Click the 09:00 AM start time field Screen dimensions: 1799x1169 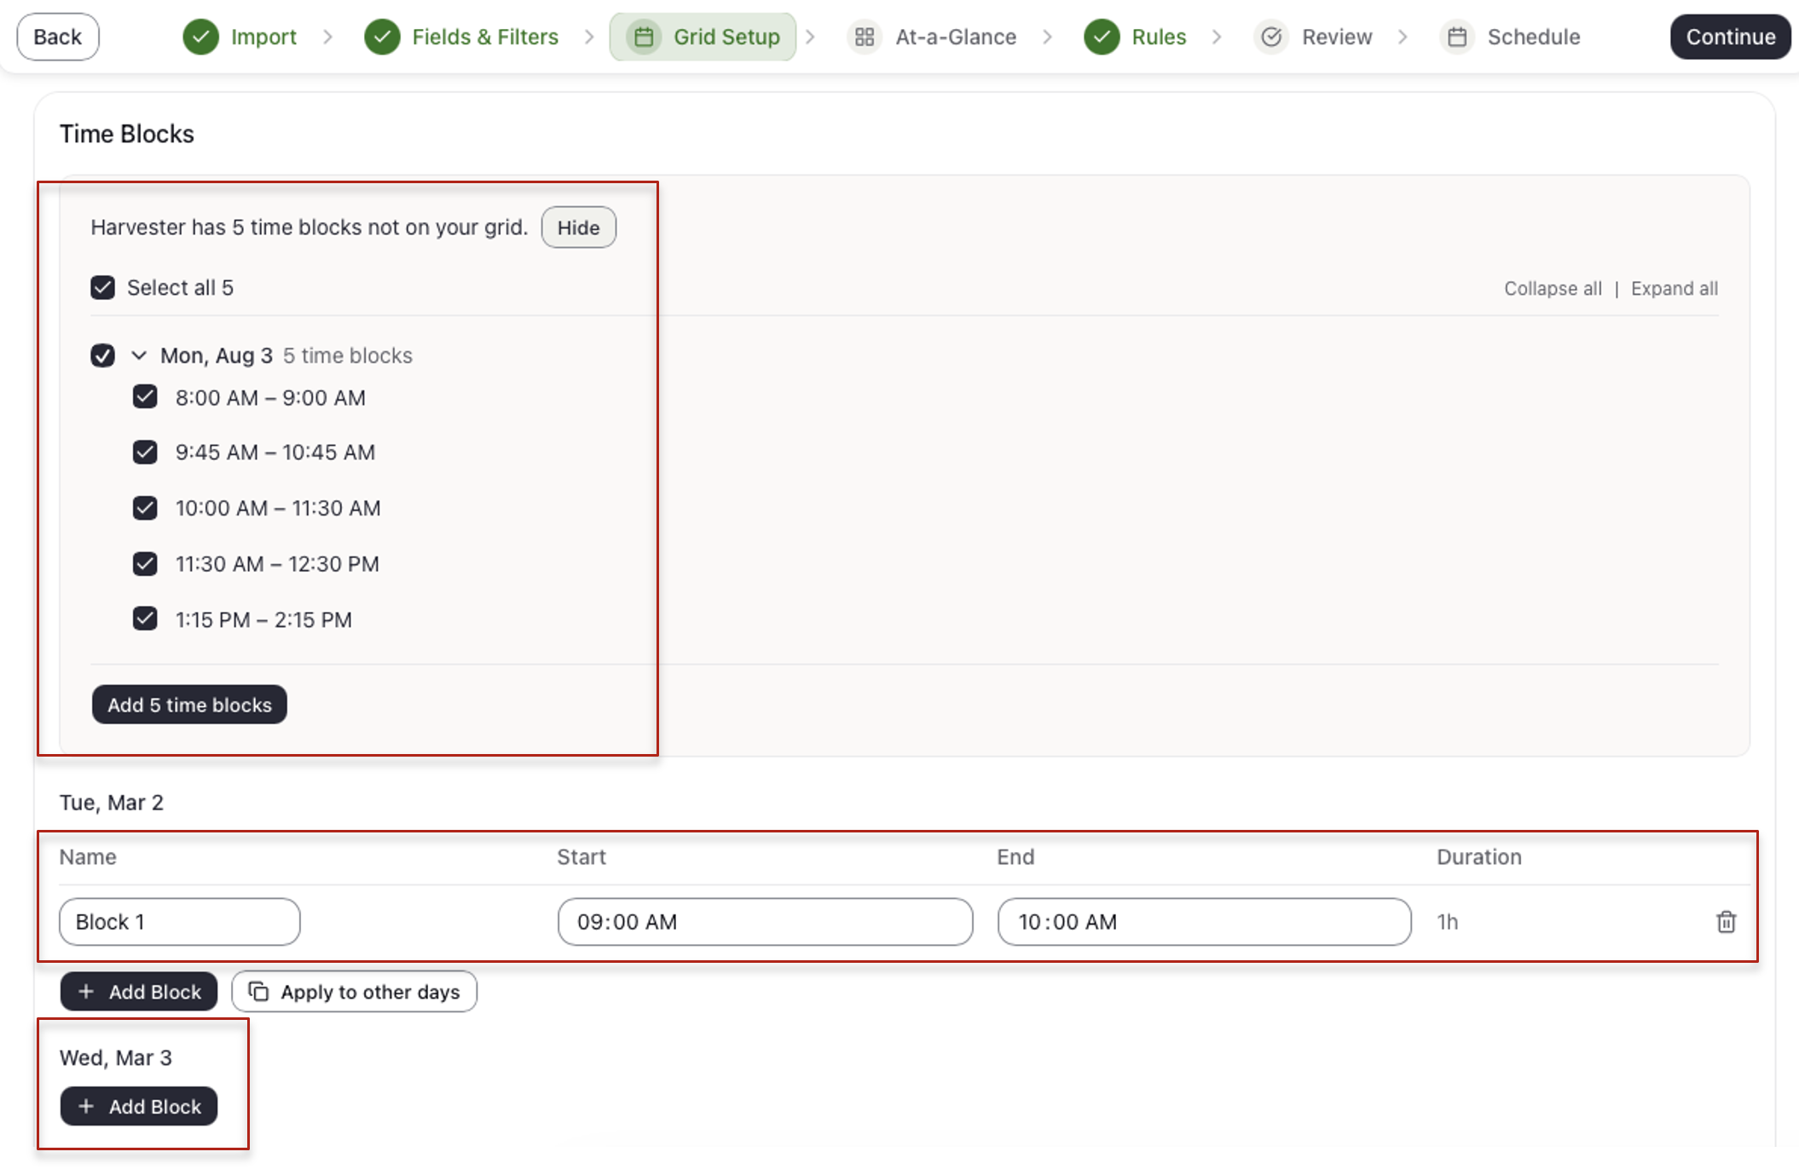[765, 922]
